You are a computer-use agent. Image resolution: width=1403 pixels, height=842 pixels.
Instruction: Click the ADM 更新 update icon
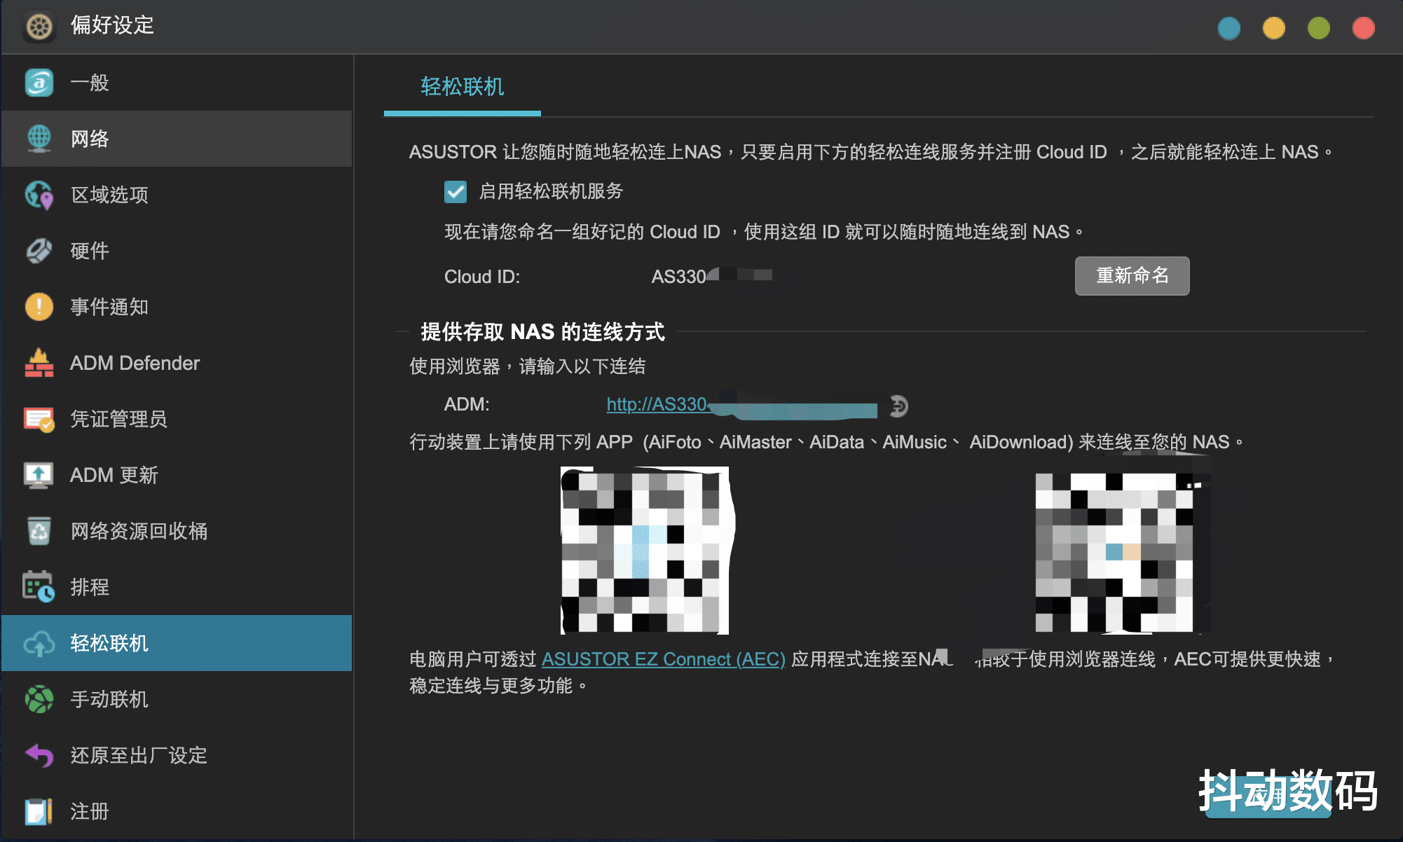39,475
